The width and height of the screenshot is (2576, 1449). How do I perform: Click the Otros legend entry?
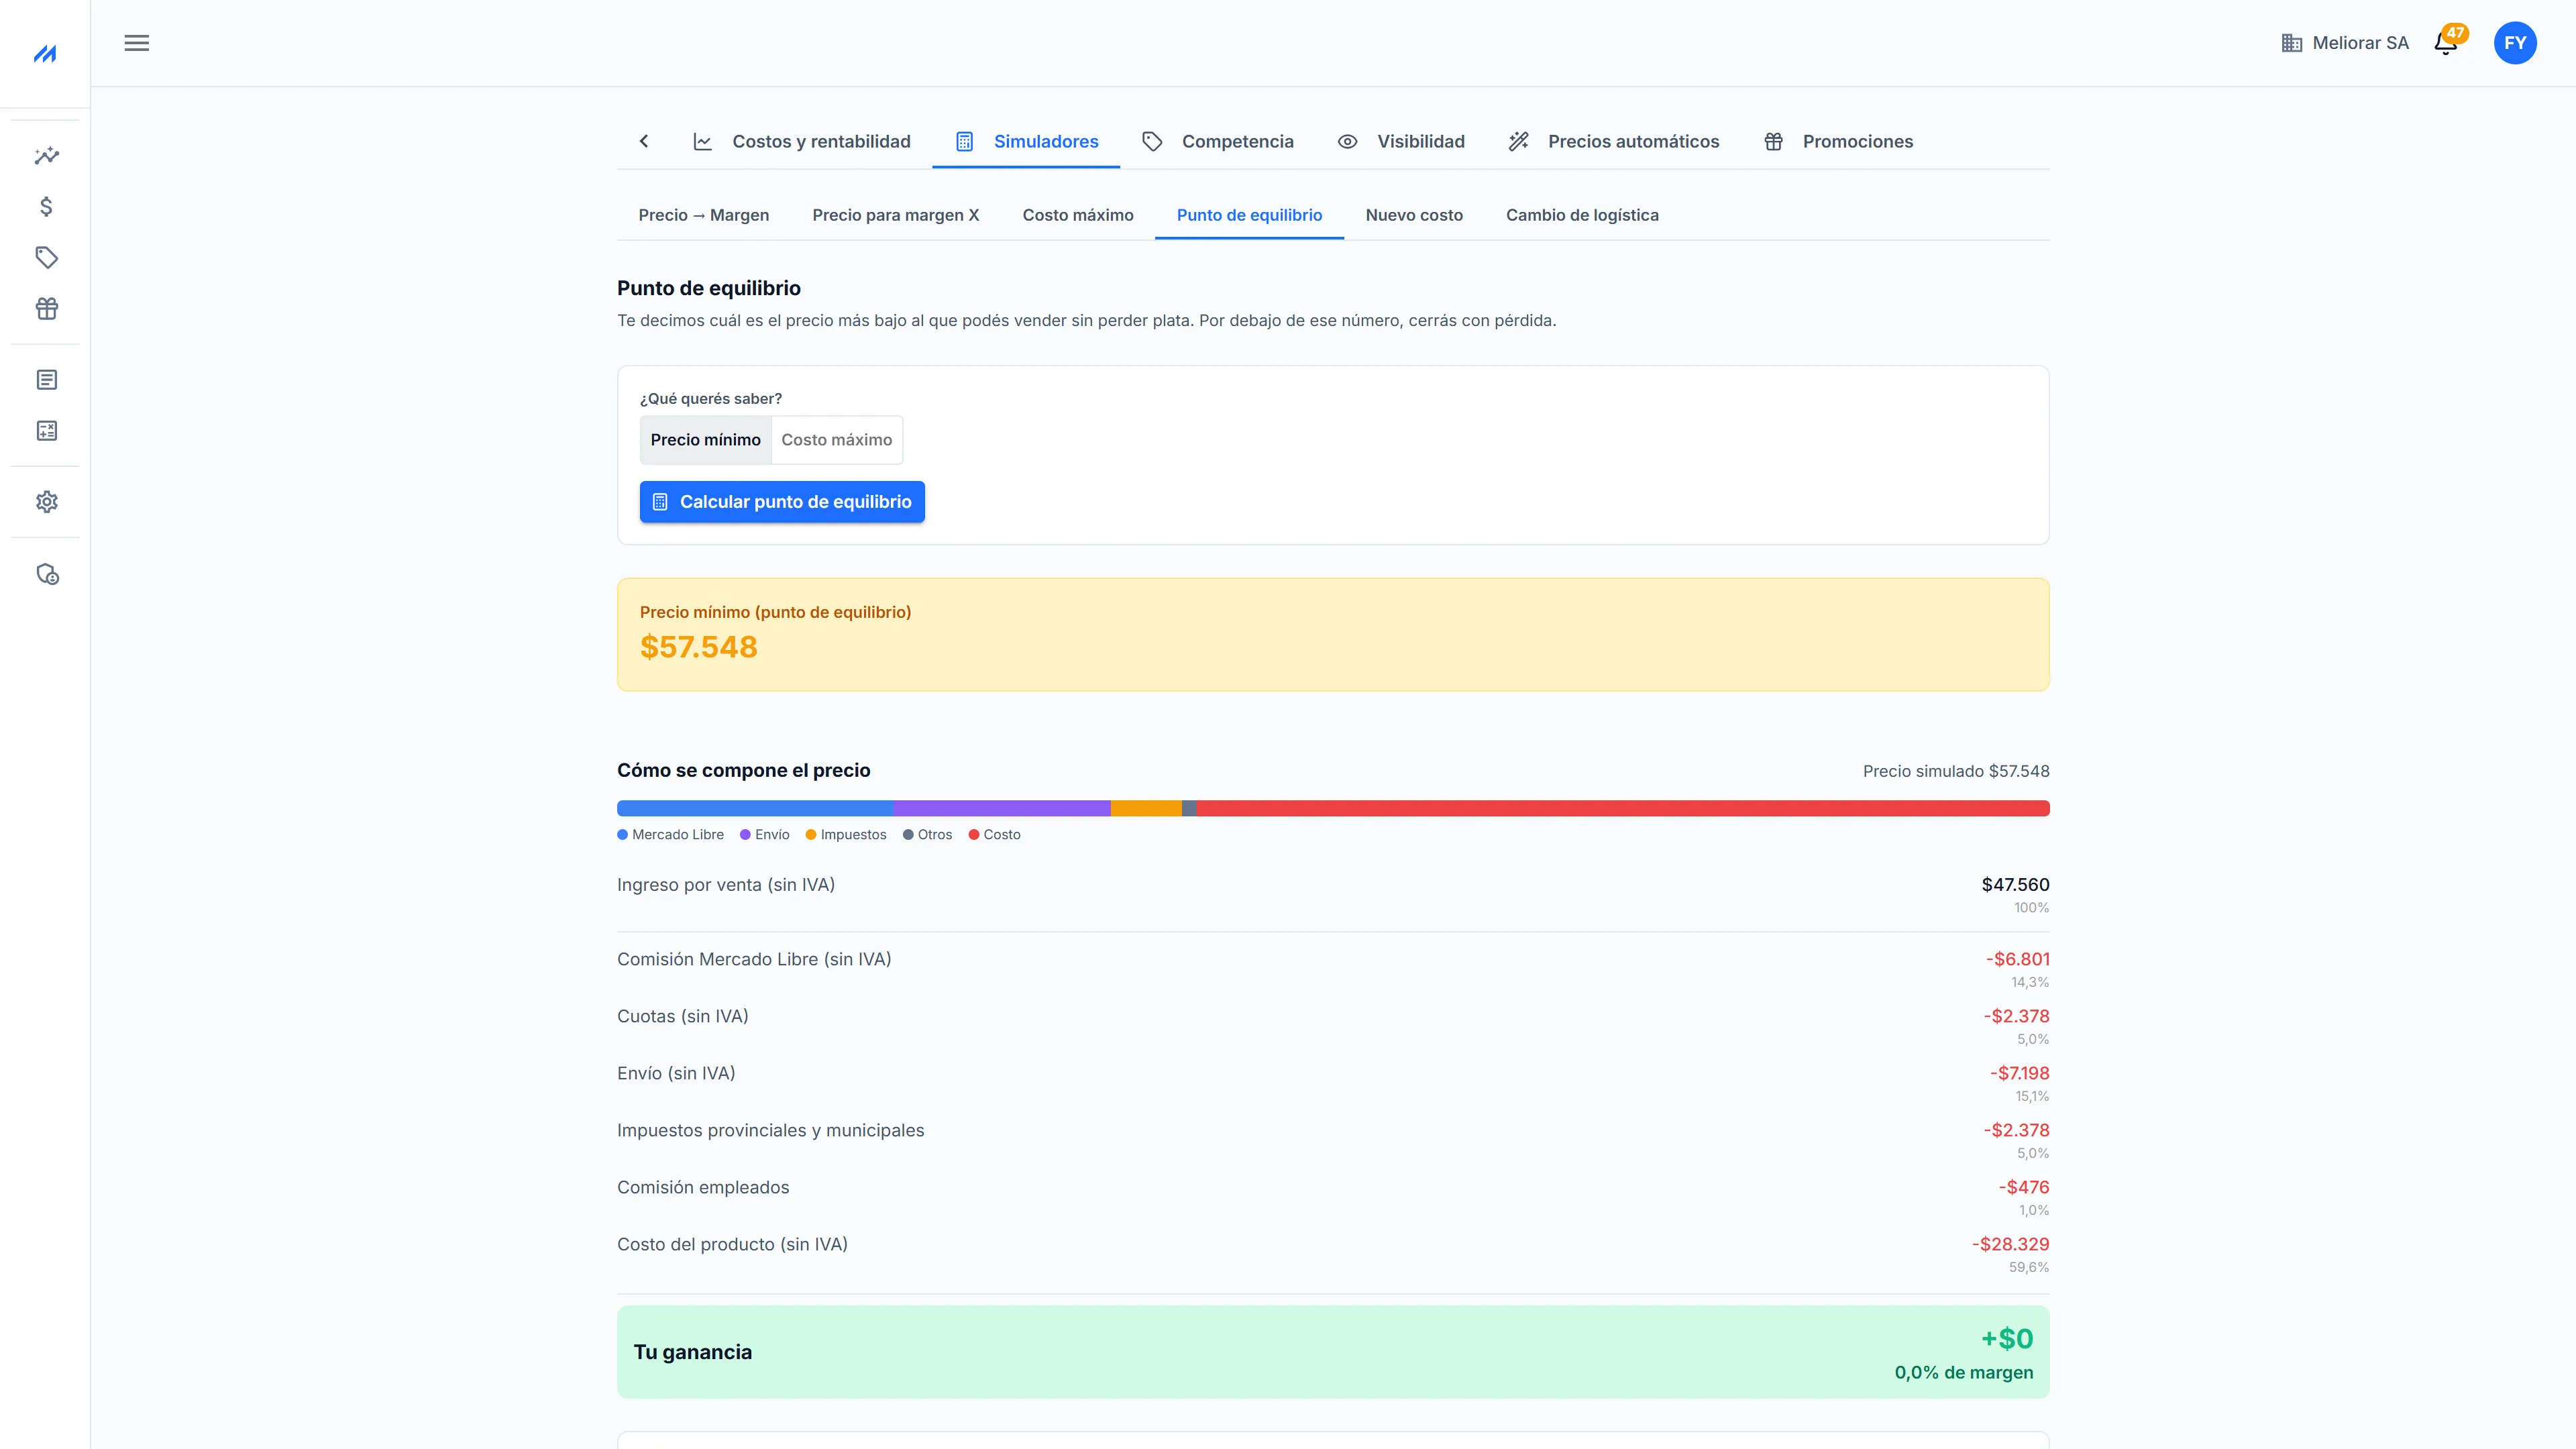tap(928, 835)
